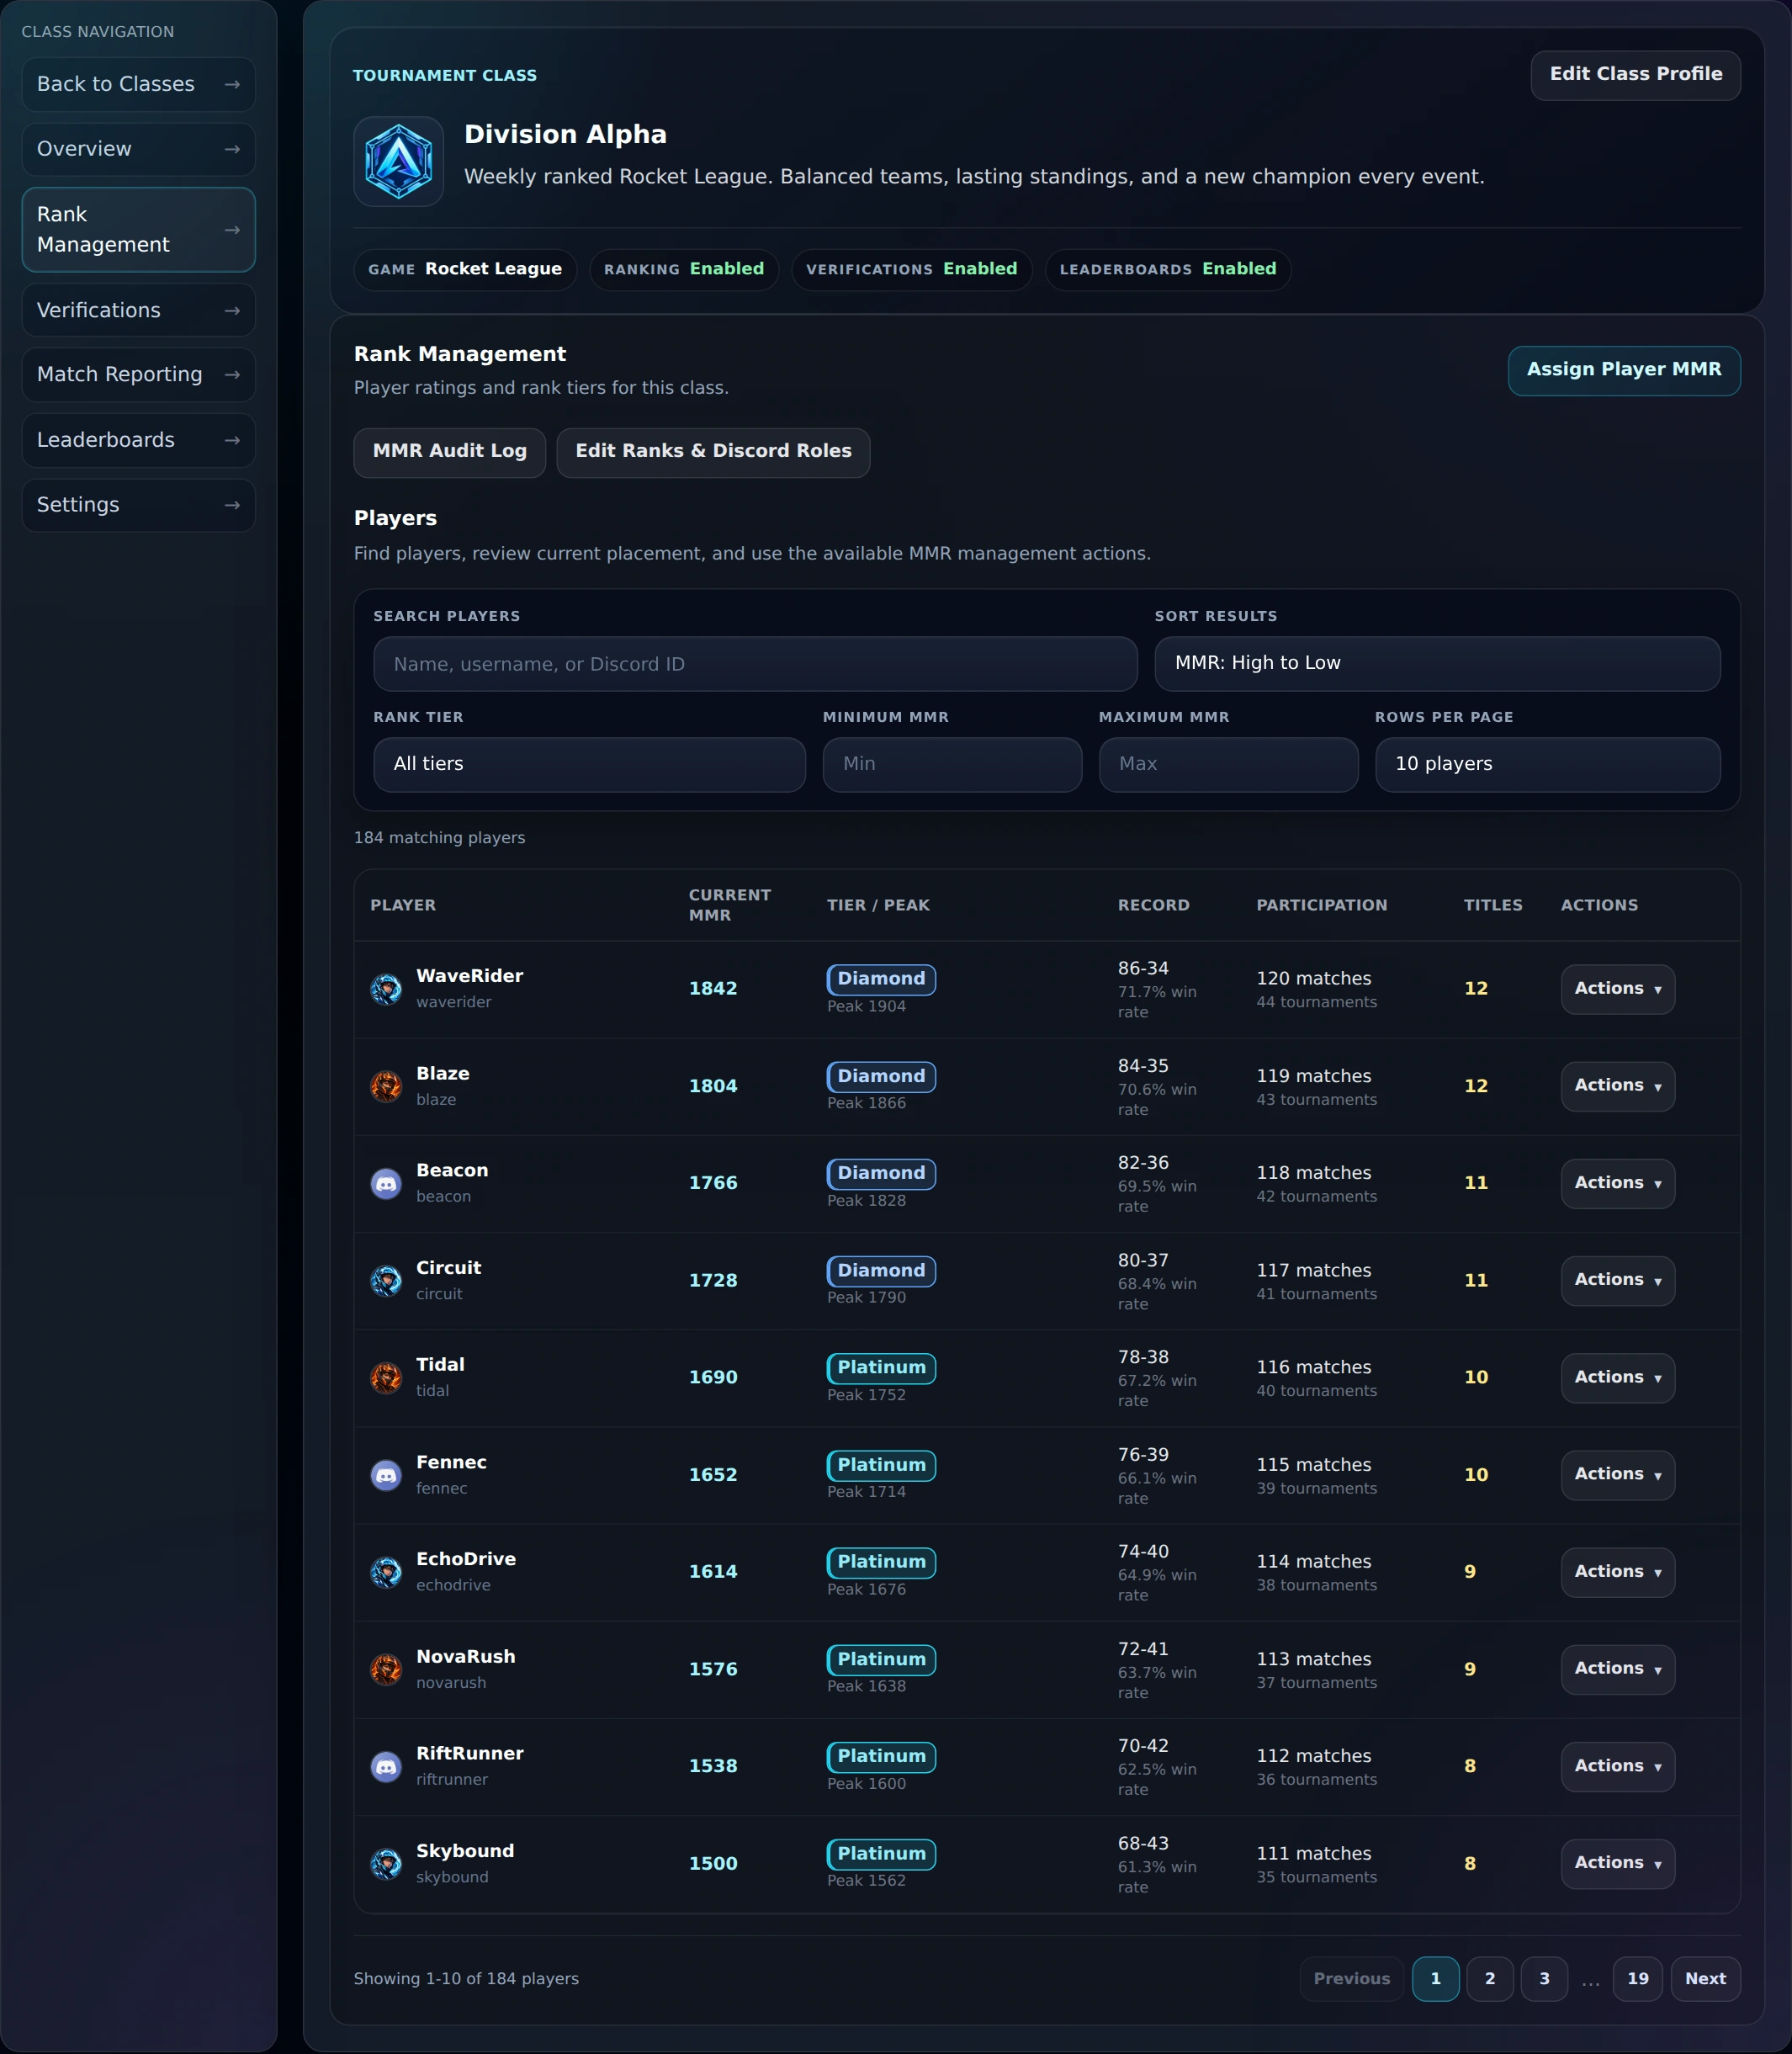1792x2054 pixels.
Task: Open the Rows Per Page dropdown
Action: (1547, 764)
